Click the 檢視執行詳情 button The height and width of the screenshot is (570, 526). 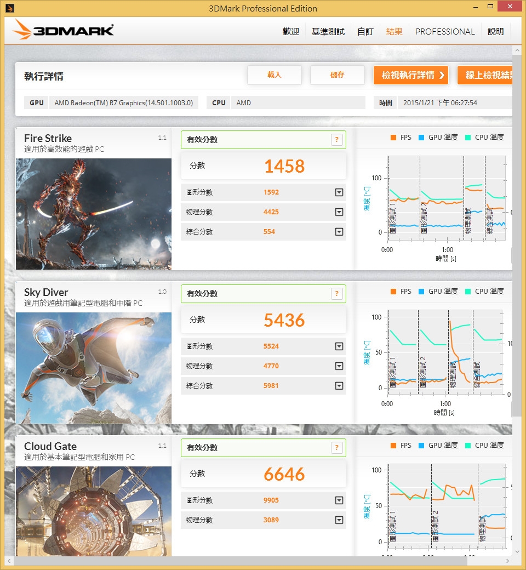411,75
